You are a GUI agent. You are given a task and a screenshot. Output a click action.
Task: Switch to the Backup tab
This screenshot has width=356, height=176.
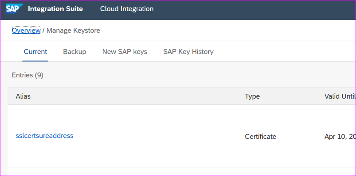(74, 52)
